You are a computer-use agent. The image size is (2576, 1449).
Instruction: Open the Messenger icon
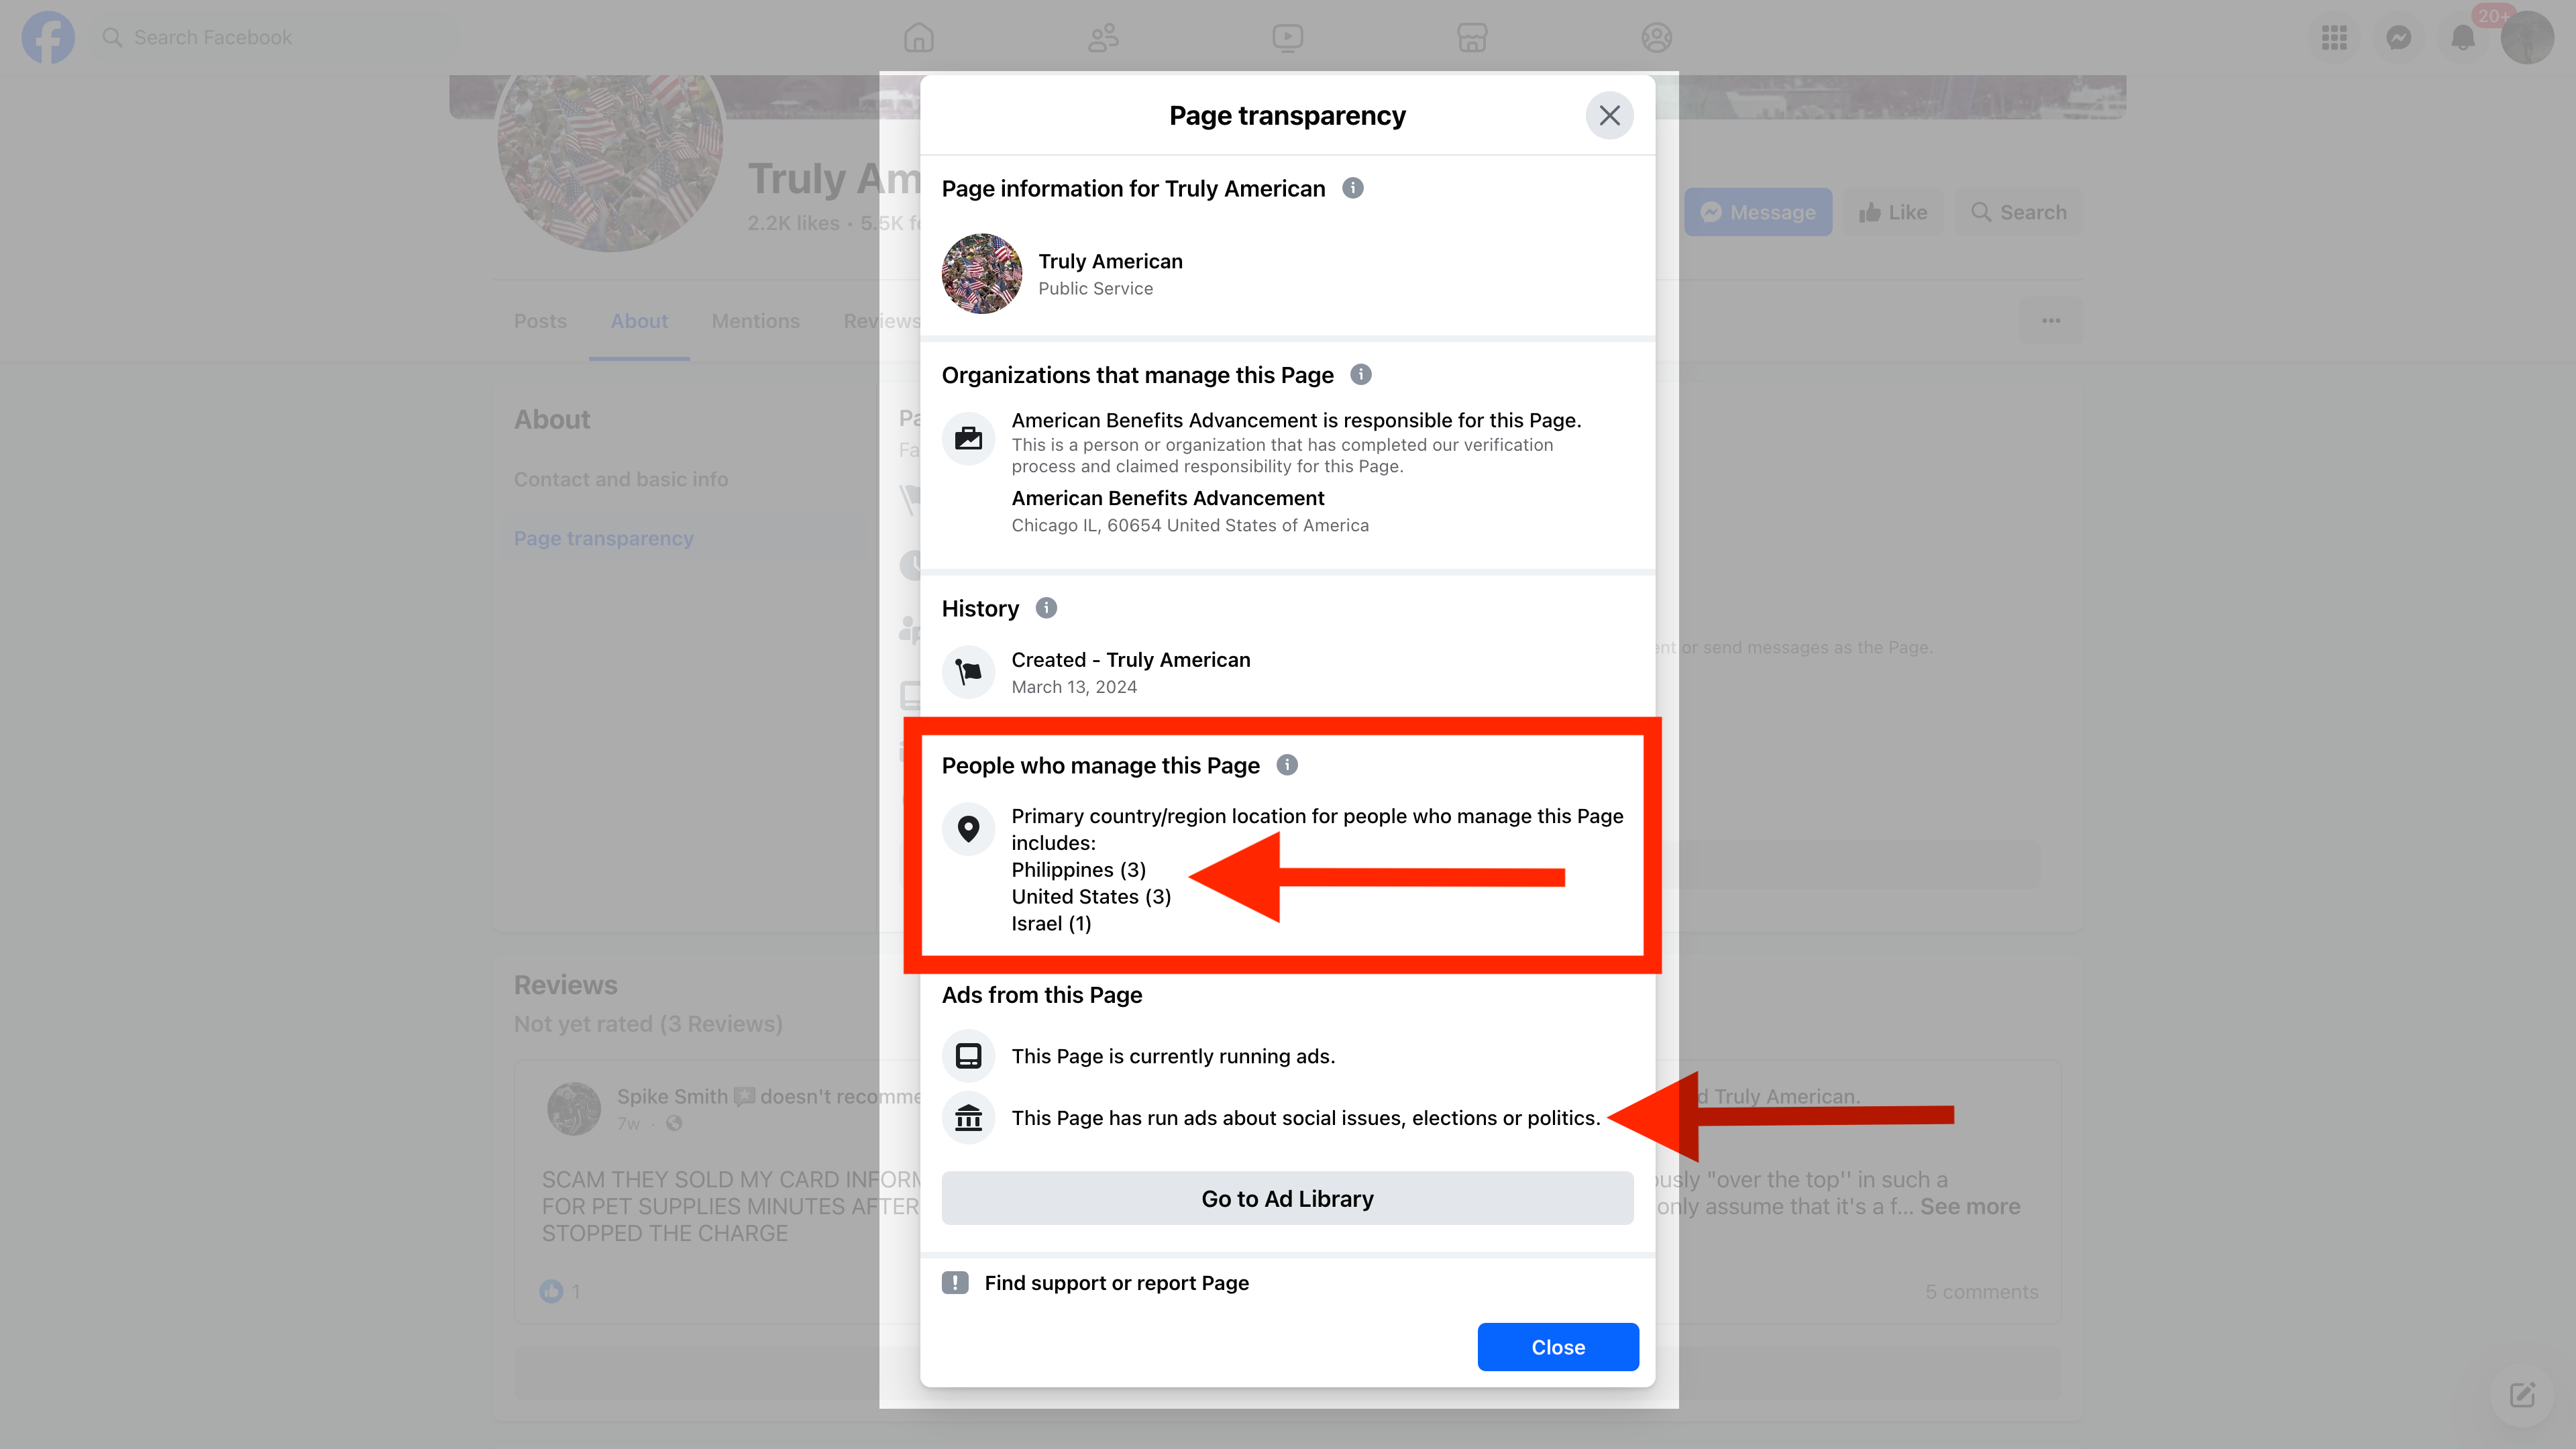[2398, 38]
